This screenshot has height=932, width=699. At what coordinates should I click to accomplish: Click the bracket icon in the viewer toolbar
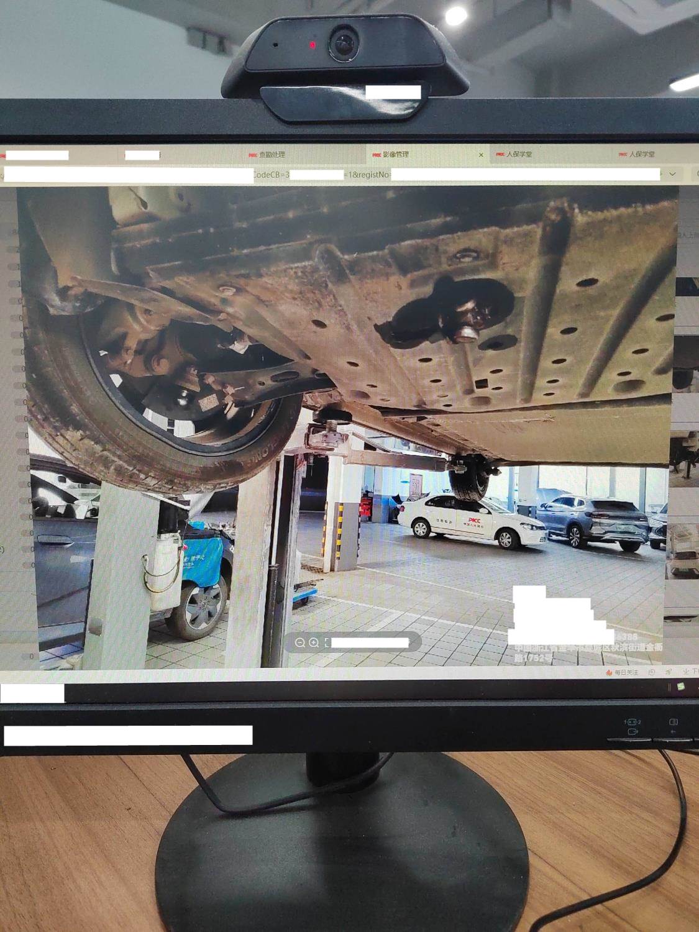[x=327, y=642]
